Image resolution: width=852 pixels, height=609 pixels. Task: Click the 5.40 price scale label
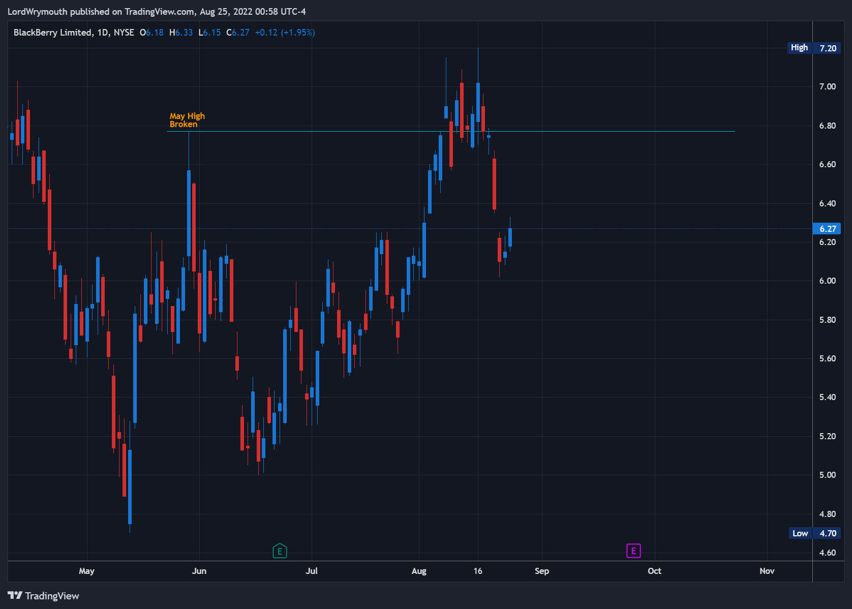[828, 397]
